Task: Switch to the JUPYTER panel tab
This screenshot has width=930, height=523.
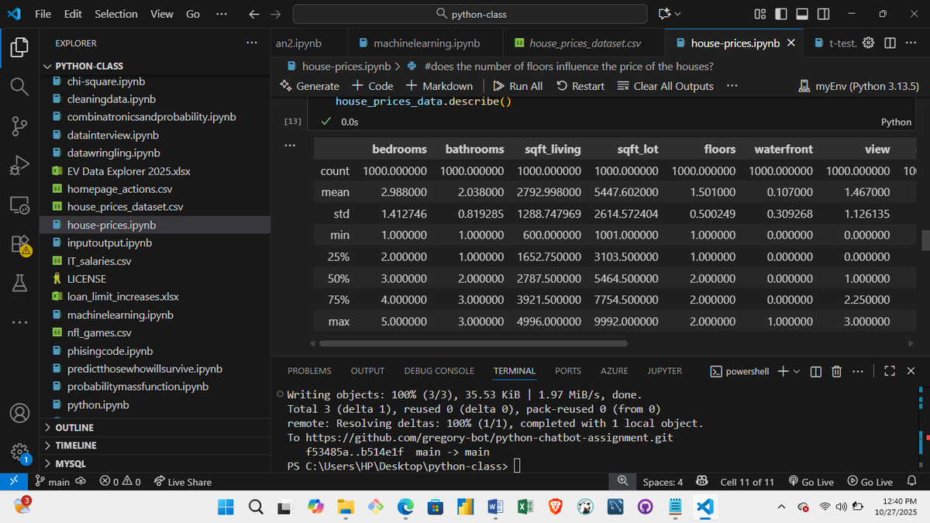Action: [665, 371]
